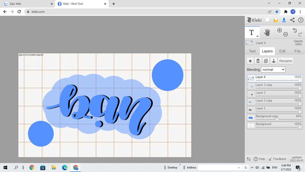The width and height of the screenshot is (305, 172).
Task: Click the Background copy layer thumbnail
Action: tap(251, 118)
